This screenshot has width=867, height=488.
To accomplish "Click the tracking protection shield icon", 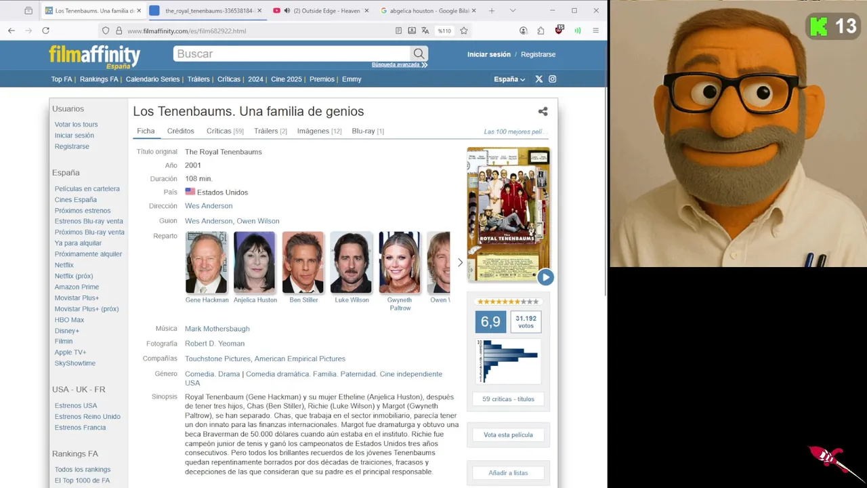I will (106, 30).
